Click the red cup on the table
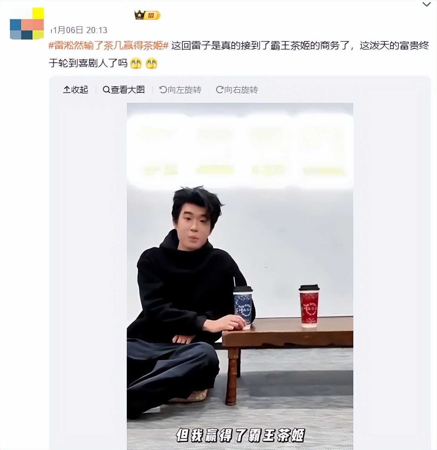 (x=309, y=305)
